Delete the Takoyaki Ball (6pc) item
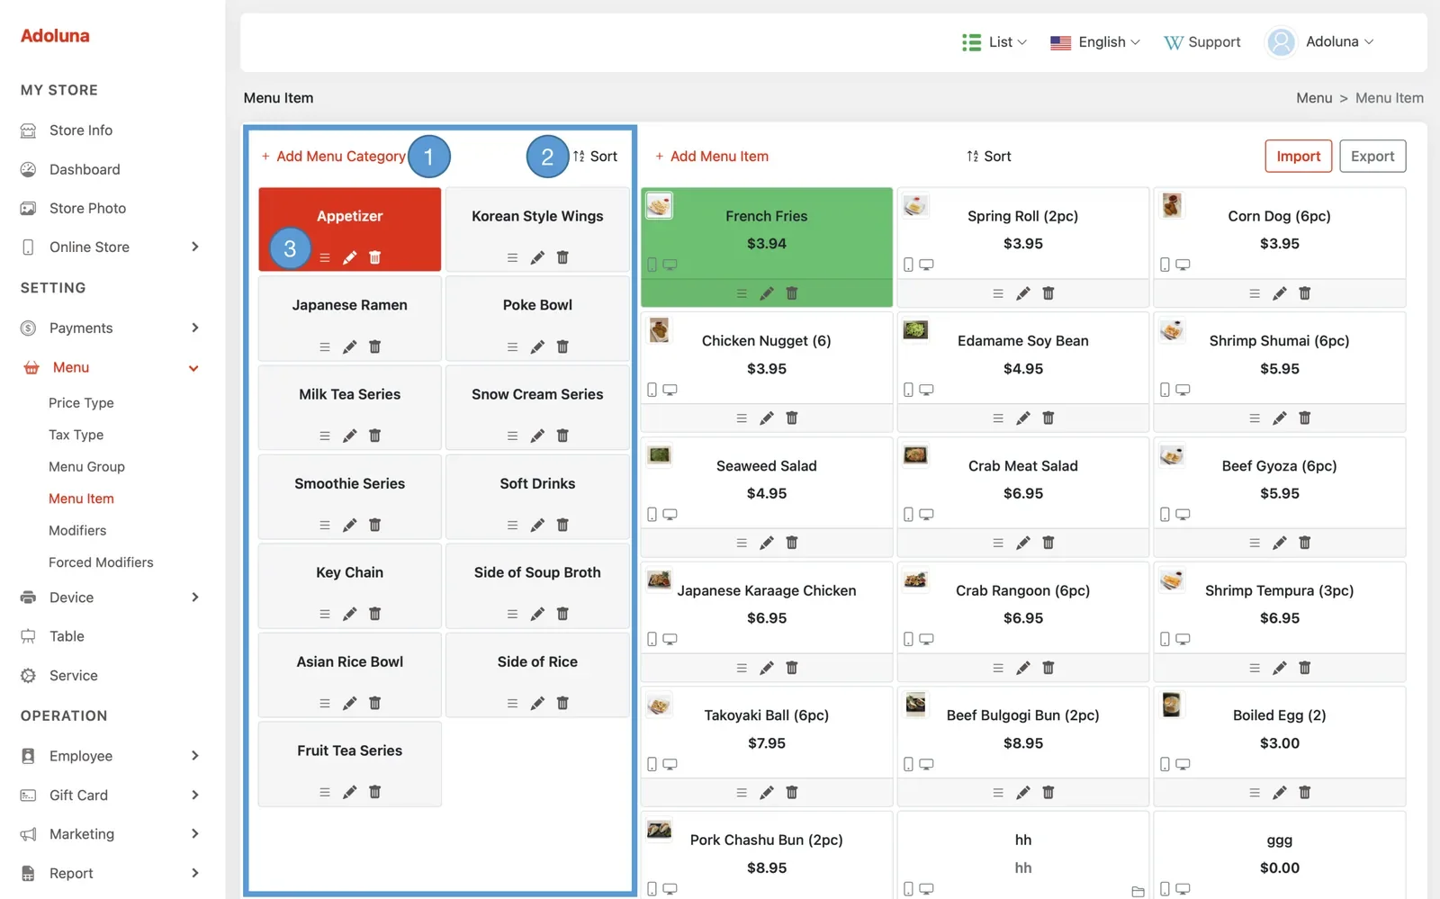This screenshot has height=899, width=1440. point(792,793)
